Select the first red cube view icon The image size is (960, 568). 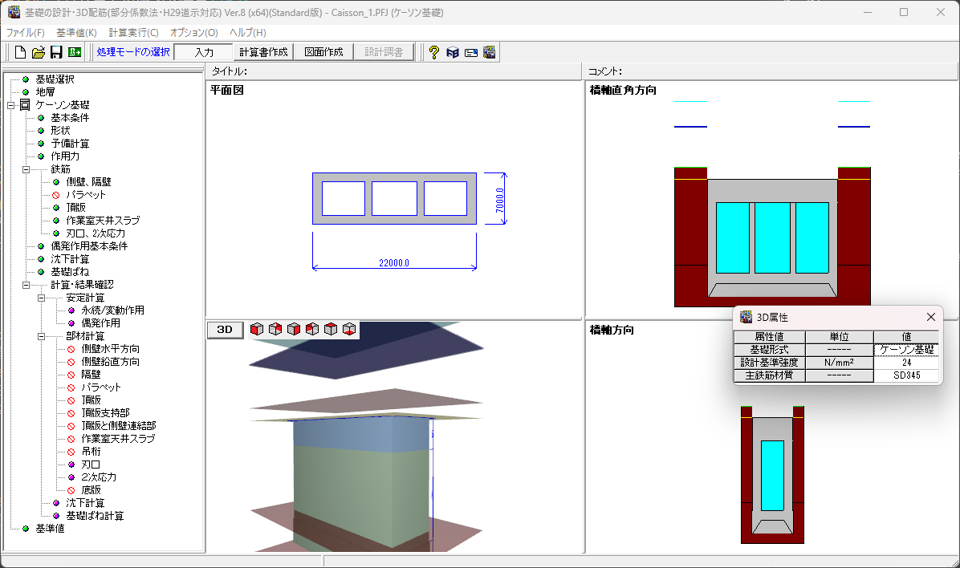pyautogui.click(x=257, y=329)
